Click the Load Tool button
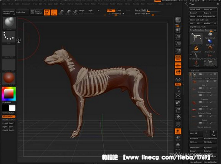Screen dimensions: 221x164 click(196, 10)
